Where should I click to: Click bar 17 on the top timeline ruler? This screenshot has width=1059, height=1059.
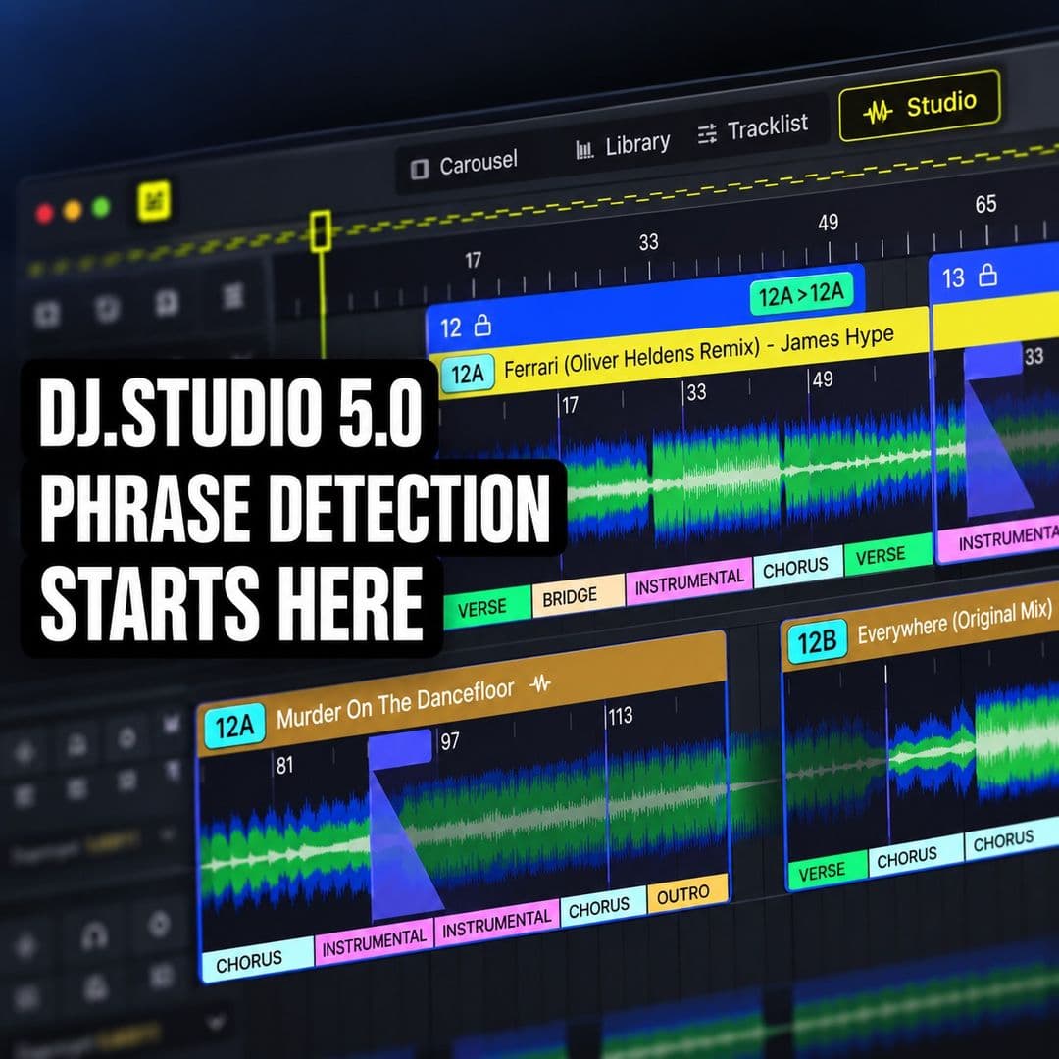click(473, 260)
